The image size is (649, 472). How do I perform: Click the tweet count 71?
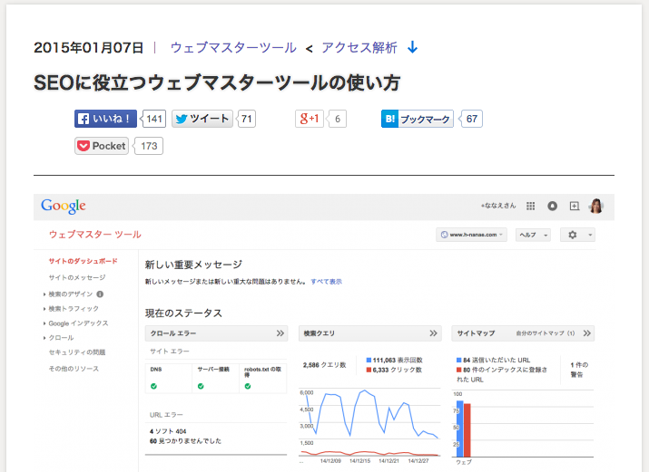point(247,119)
